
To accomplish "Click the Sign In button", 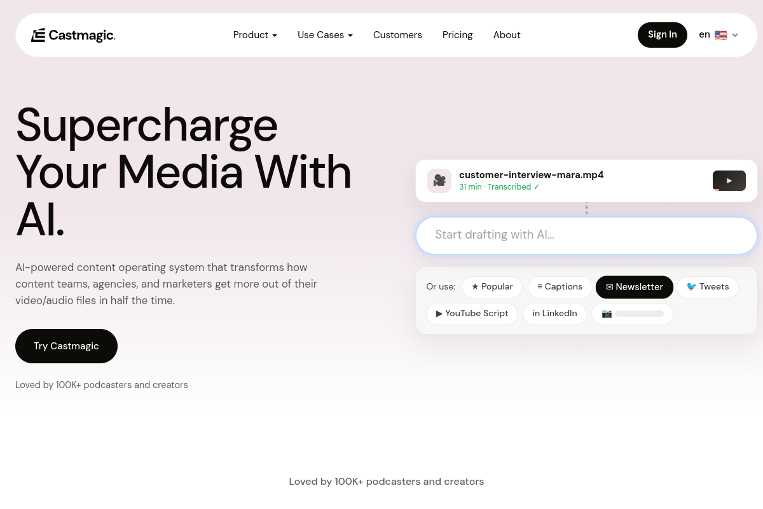I will pyautogui.click(x=663, y=35).
